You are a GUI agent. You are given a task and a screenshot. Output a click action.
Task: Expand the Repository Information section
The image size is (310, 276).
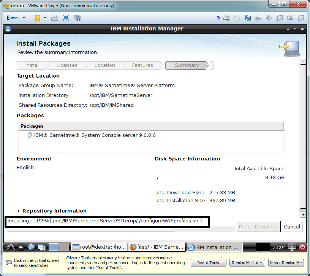[19, 211]
